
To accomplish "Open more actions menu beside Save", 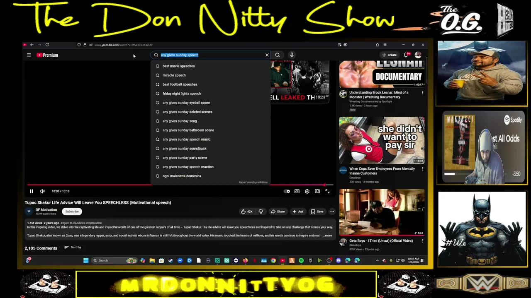I will [332, 211].
